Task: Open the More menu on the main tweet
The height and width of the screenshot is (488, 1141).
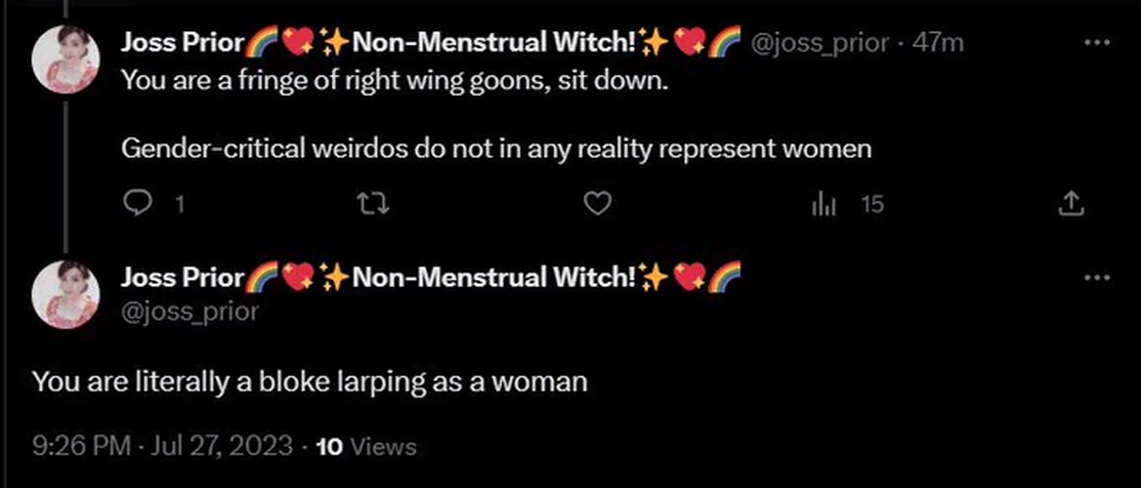Action: pos(1096,277)
